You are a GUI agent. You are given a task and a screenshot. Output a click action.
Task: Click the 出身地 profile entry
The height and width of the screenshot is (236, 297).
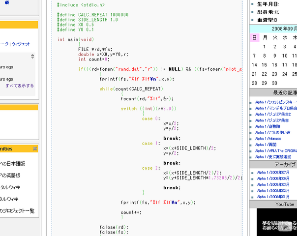(x=268, y=12)
